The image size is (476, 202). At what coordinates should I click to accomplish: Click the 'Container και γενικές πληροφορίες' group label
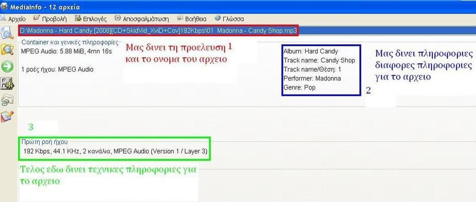pyautogui.click(x=70, y=42)
